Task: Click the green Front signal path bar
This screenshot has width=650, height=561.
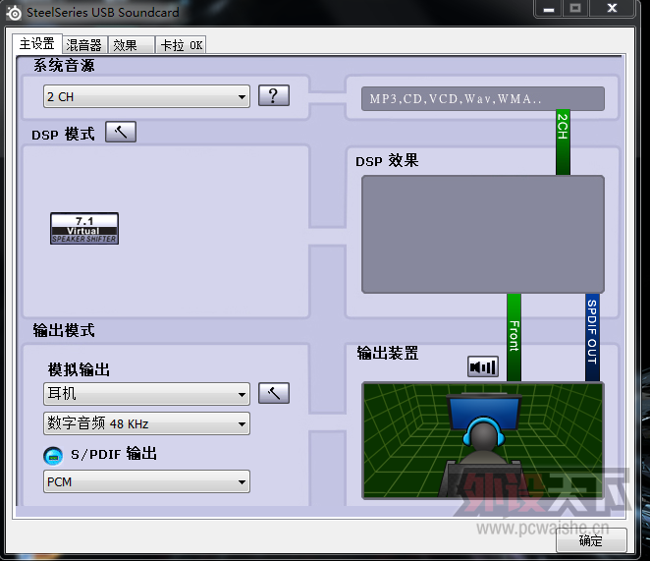Action: tap(514, 337)
